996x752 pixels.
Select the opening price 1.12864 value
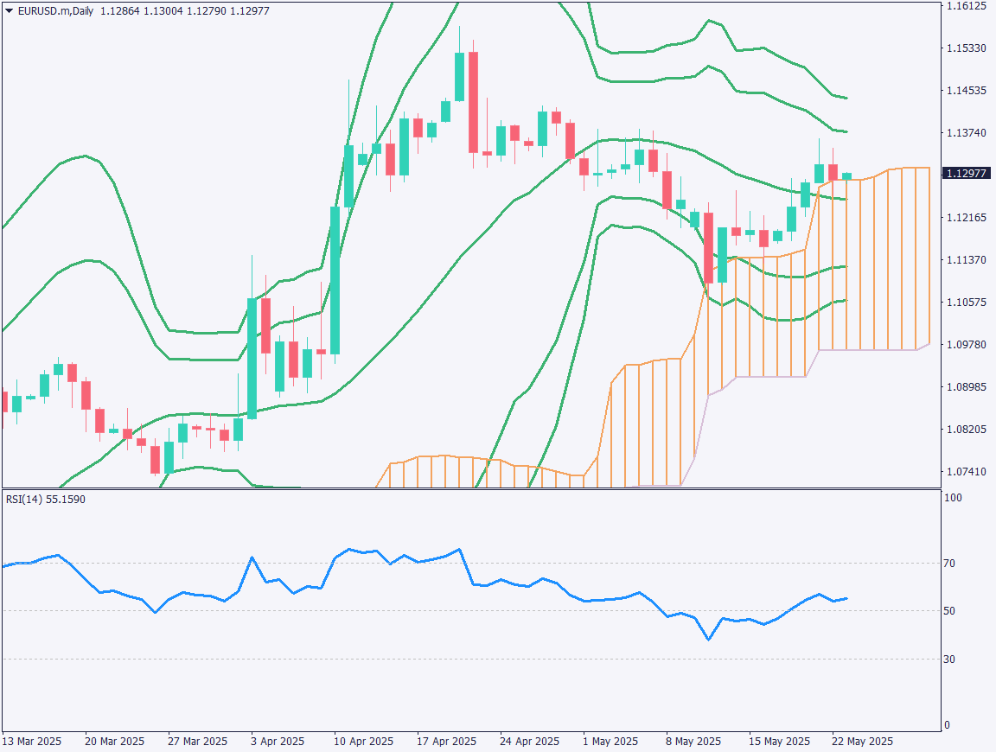[x=122, y=11]
